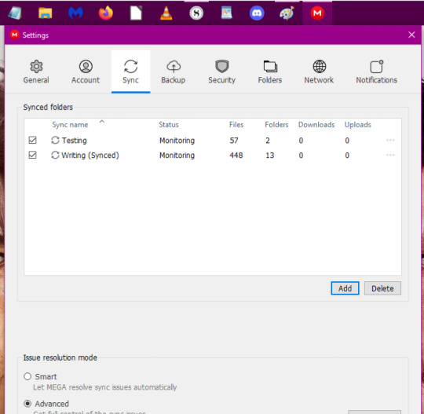Go to the Folders tab
The image size is (424, 414).
click(x=270, y=72)
